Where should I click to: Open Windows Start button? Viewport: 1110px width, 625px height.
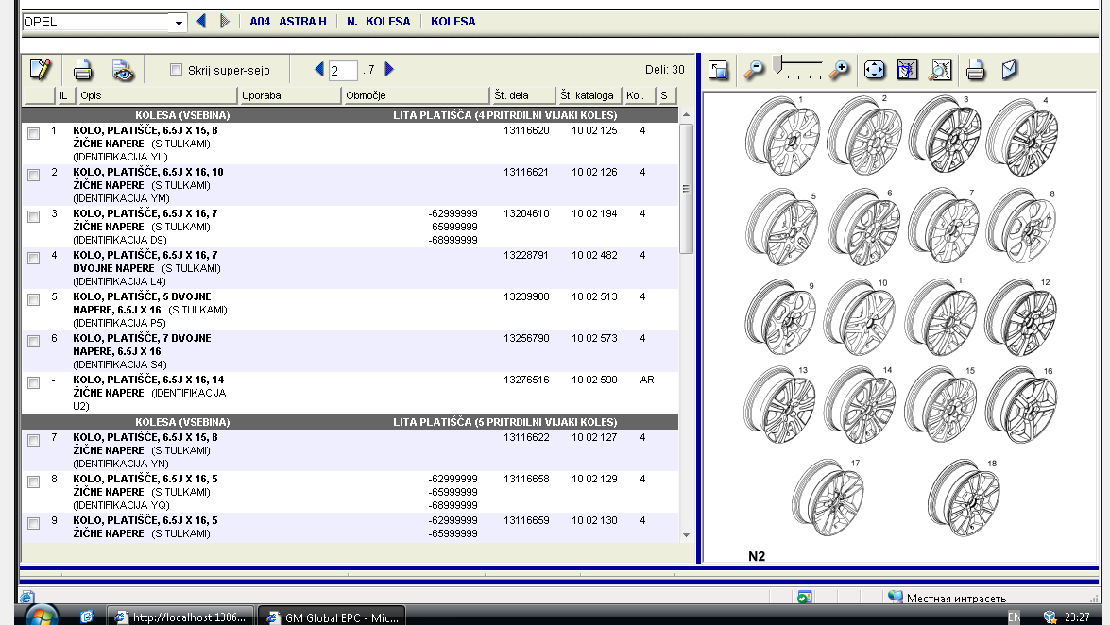(x=41, y=616)
